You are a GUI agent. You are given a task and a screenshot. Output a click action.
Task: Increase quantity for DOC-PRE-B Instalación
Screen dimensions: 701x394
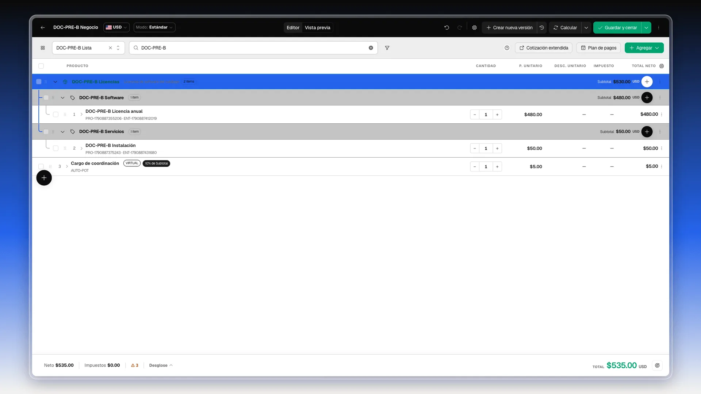pos(497,148)
